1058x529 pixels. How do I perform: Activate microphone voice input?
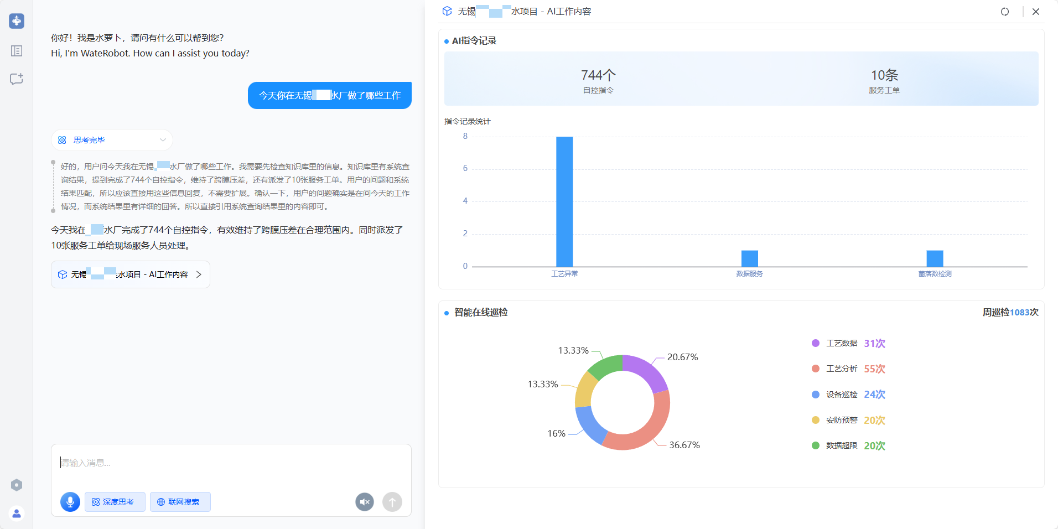point(70,502)
